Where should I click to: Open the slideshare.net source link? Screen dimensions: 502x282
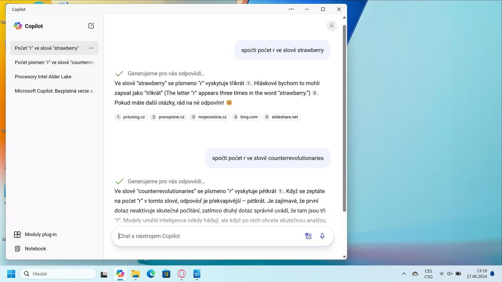tap(282, 117)
